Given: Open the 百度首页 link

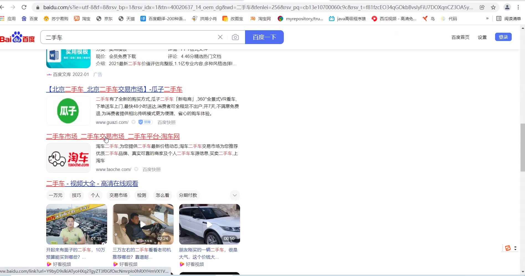Looking at the screenshot, I should (460, 37).
